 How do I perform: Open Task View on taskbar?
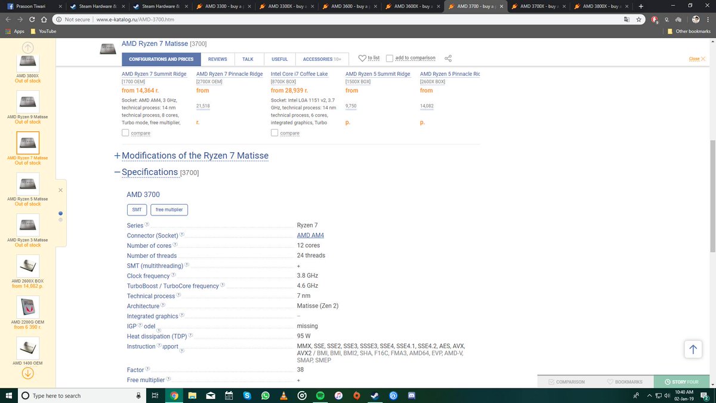coord(155,395)
